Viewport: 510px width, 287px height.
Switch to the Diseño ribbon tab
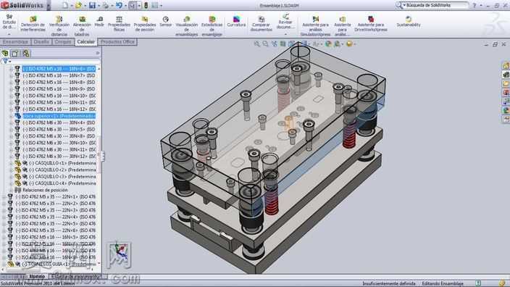pos(41,41)
